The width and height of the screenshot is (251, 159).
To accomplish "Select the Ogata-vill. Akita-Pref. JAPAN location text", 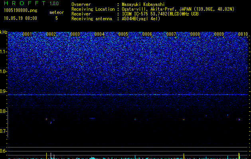I will pyautogui.click(x=178, y=9).
